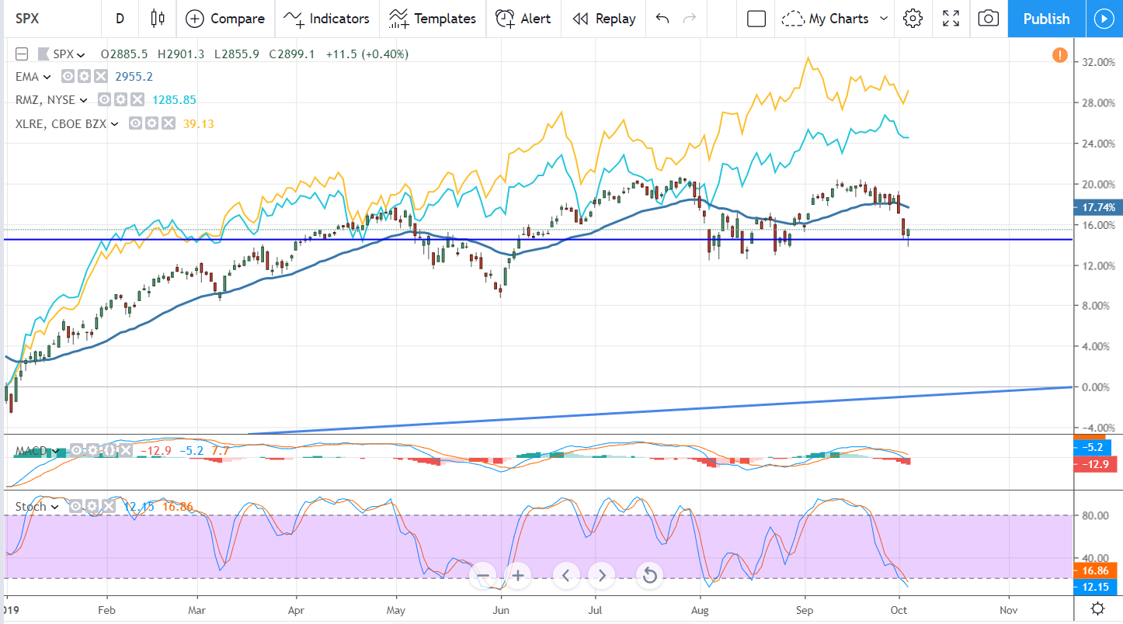The image size is (1123, 624).
Task: Create a new Alert
Action: [523, 19]
